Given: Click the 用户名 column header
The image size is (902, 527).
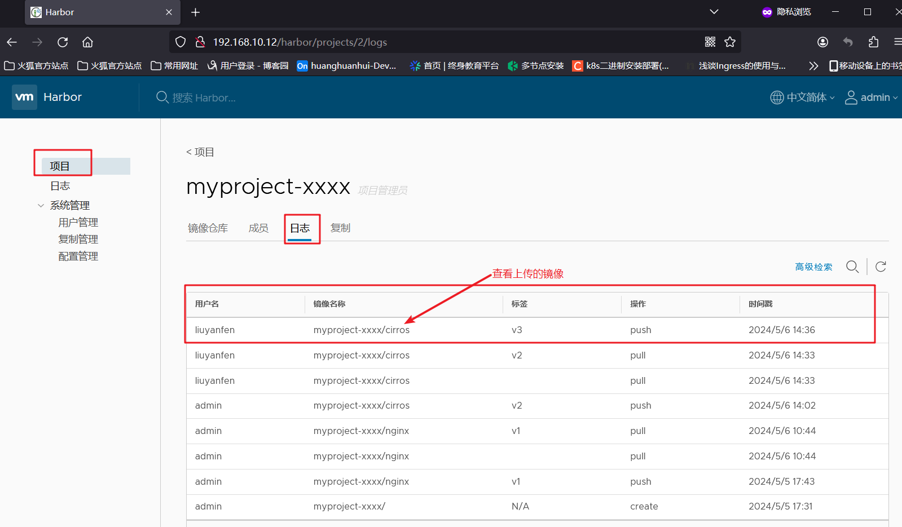Looking at the screenshot, I should [x=207, y=304].
